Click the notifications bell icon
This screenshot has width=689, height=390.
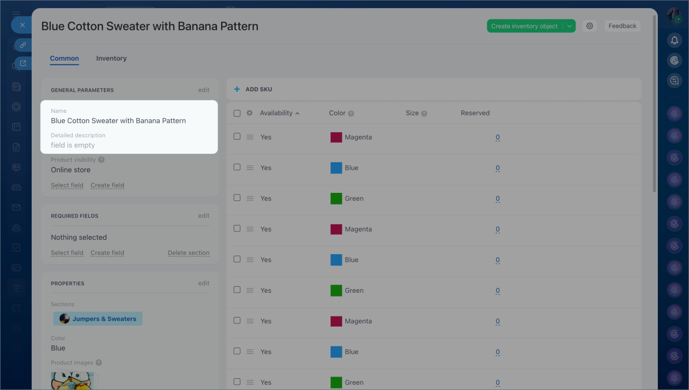click(674, 40)
